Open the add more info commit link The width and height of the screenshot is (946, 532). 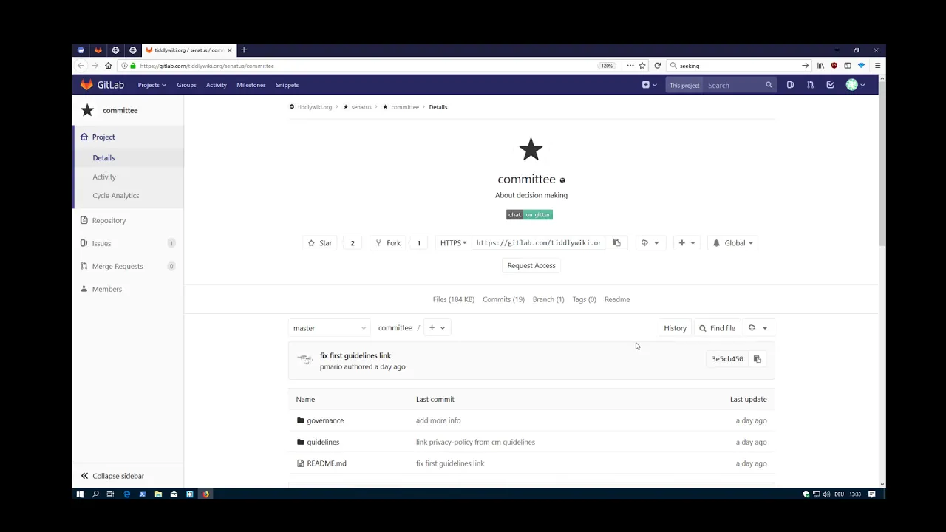(438, 420)
